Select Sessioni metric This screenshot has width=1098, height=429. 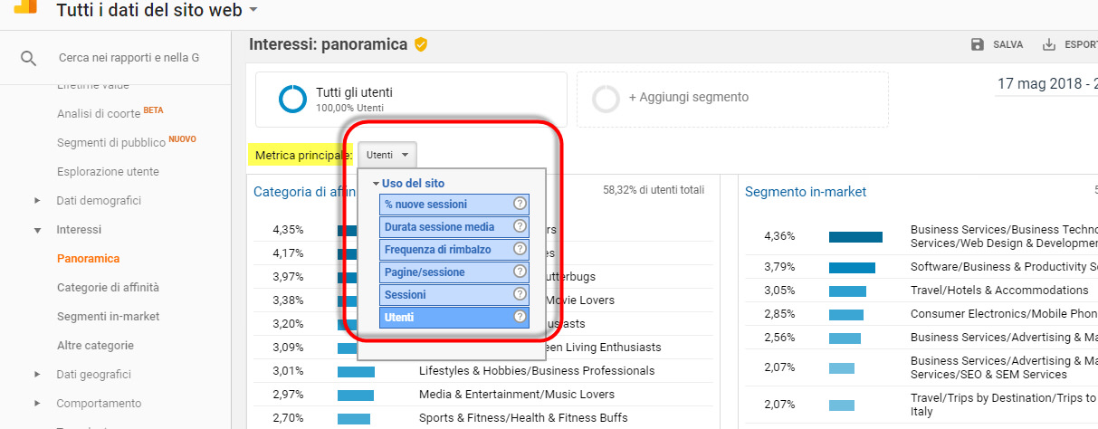tap(454, 294)
